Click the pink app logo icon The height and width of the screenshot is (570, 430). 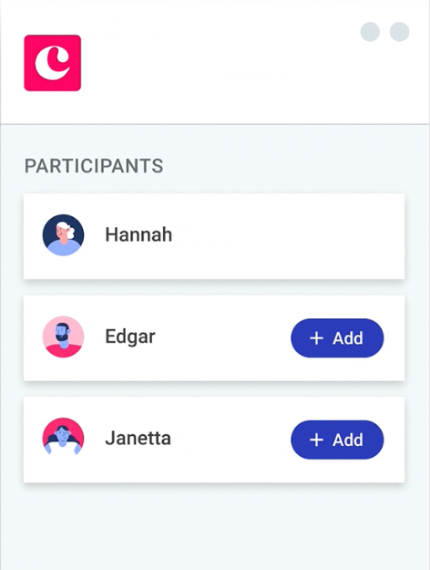pyautogui.click(x=53, y=63)
